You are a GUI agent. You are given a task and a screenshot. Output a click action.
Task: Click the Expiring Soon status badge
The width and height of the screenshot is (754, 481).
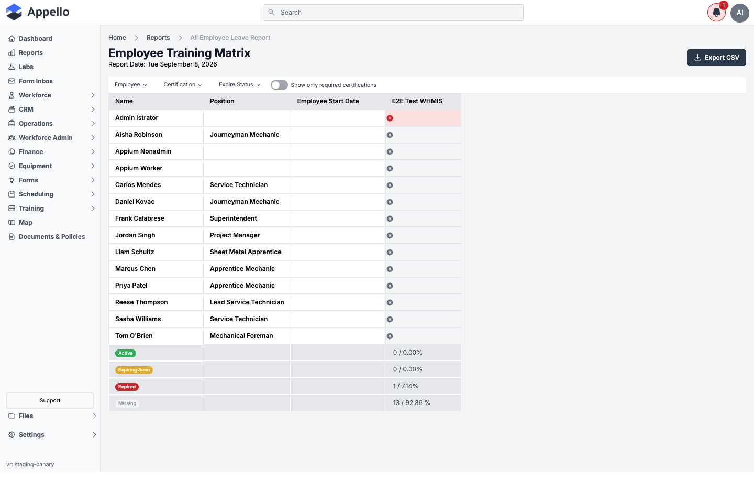click(x=134, y=370)
